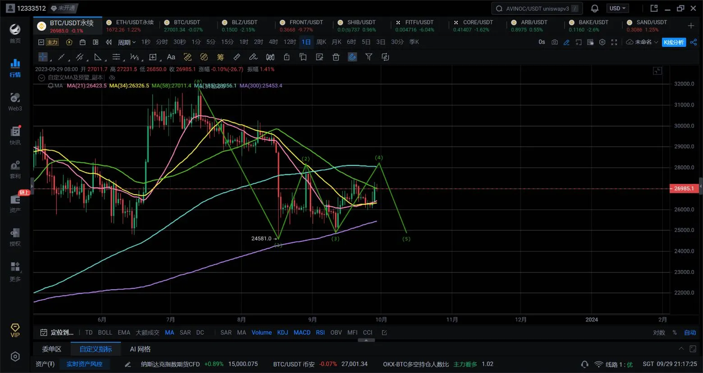Select the Aa text annotation tool
703x373 pixels.
click(171, 57)
